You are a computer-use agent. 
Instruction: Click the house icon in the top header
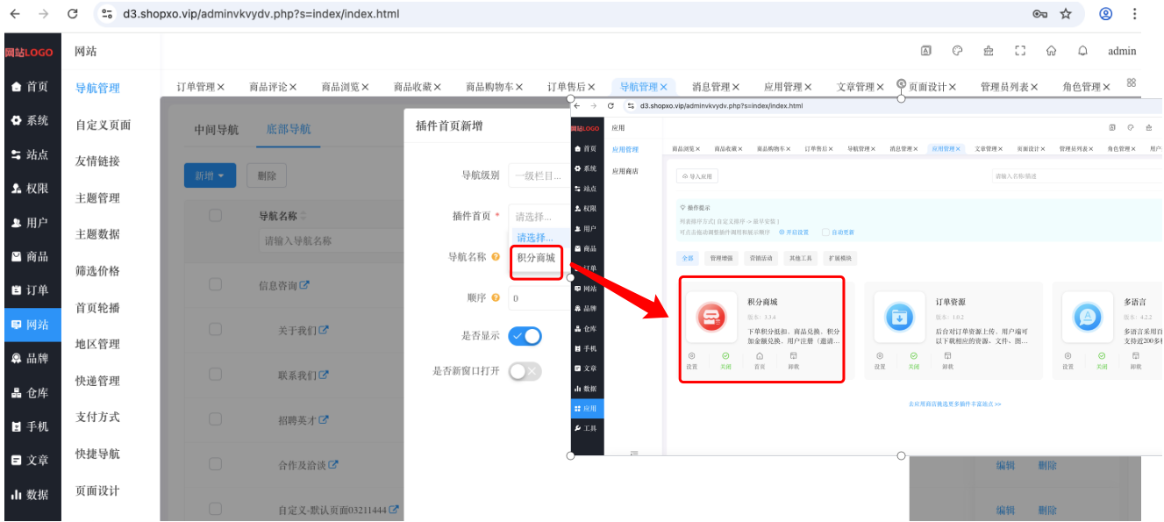(1051, 51)
